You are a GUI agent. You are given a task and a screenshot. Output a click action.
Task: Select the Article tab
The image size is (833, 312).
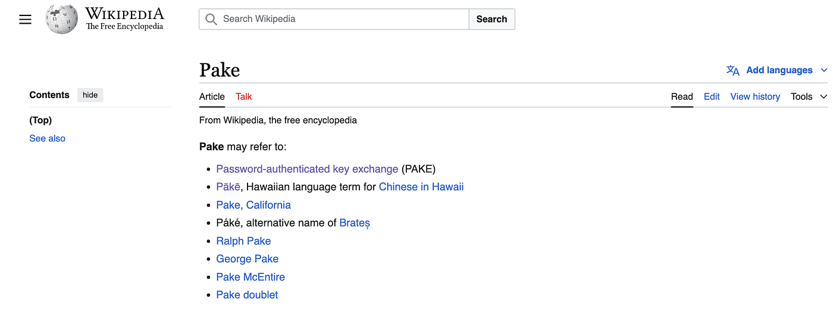click(212, 96)
